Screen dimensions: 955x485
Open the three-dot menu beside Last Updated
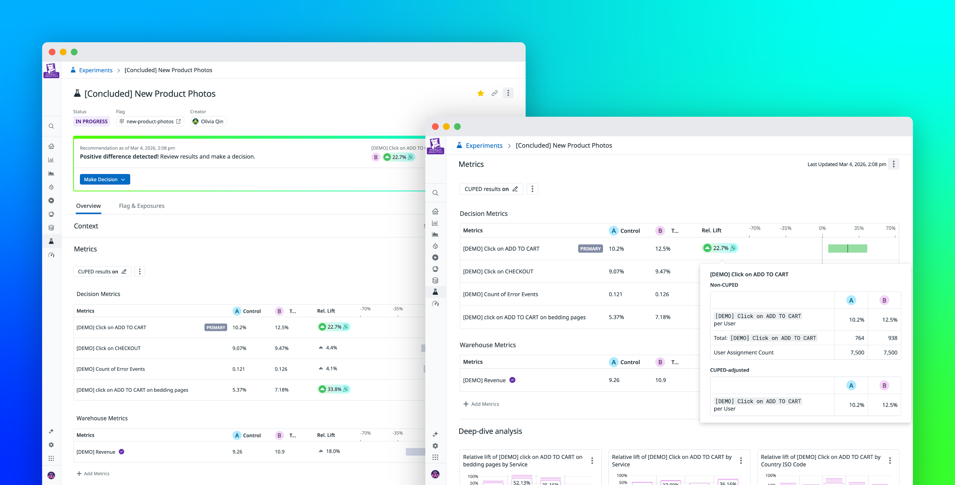coord(893,164)
